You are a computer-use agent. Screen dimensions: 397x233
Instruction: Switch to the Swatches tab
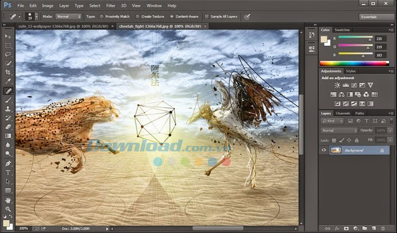[x=342, y=30]
